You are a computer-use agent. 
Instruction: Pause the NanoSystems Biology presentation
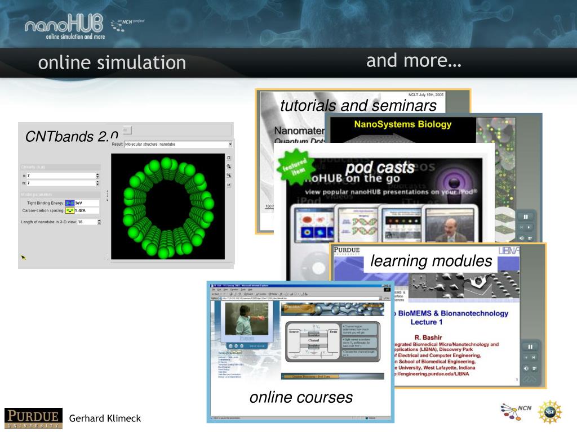[x=526, y=217]
